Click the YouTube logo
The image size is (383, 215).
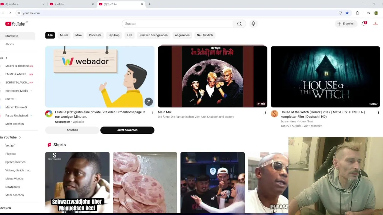(15, 24)
